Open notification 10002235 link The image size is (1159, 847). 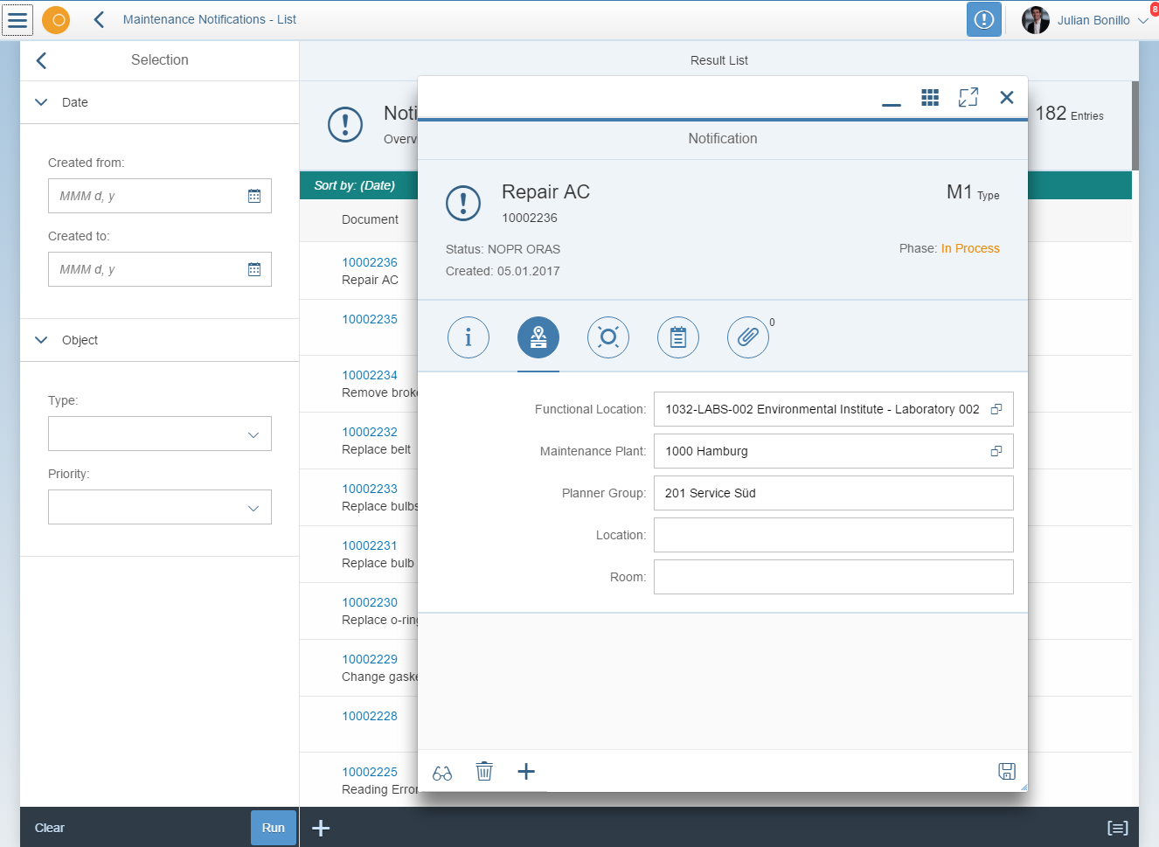pos(369,319)
